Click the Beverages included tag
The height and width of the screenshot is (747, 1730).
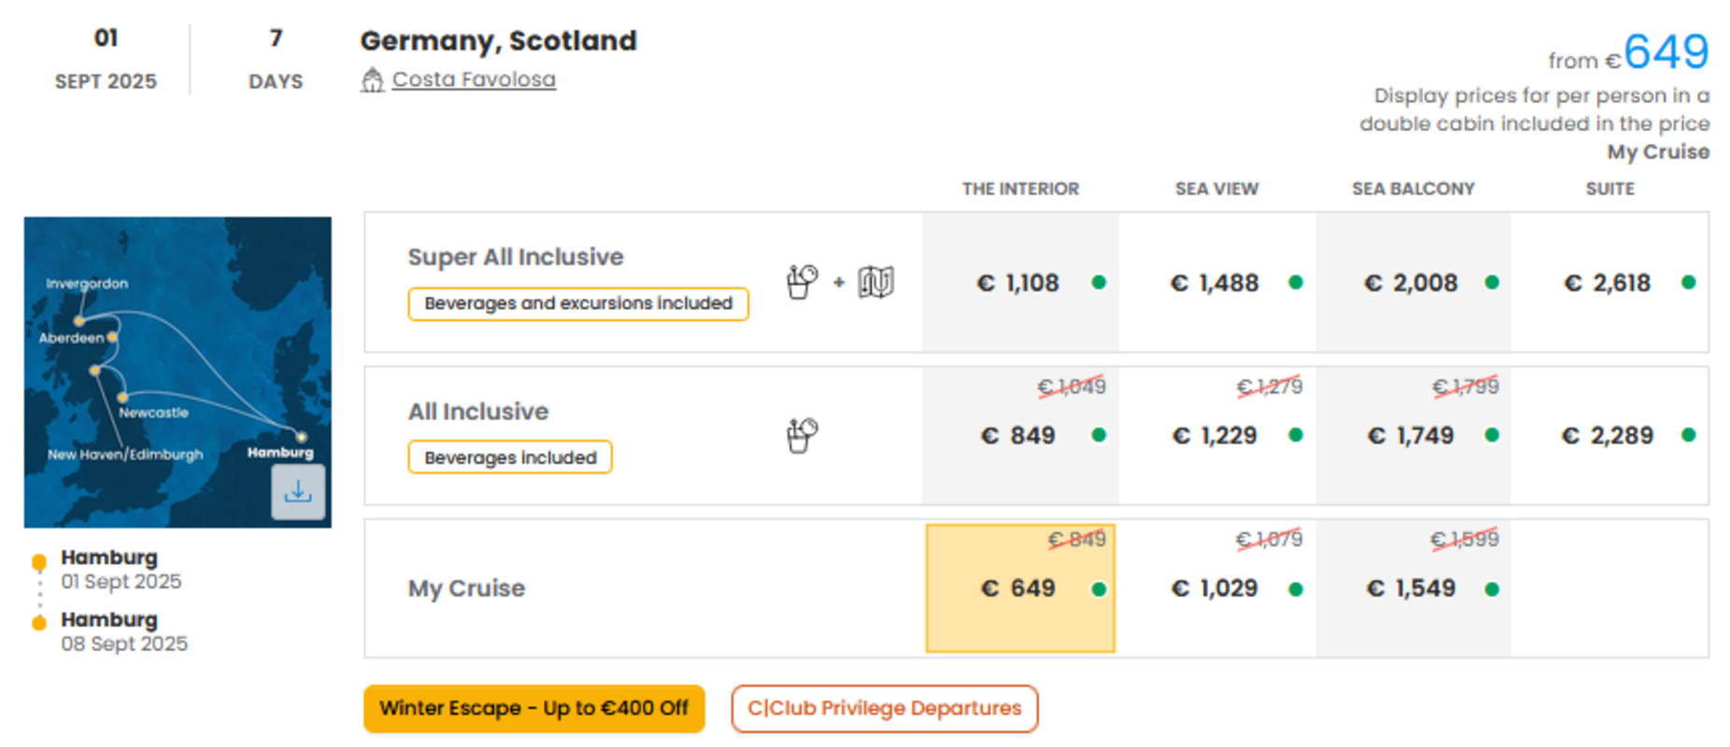(510, 458)
